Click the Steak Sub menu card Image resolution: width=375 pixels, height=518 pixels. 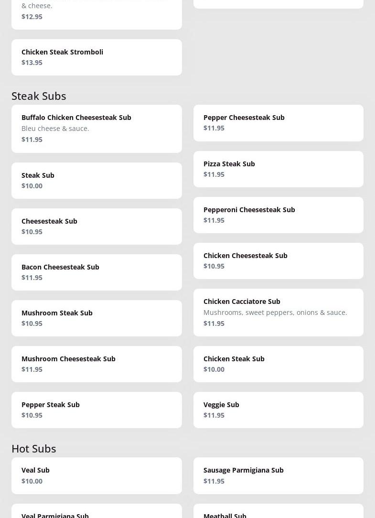pos(96,181)
